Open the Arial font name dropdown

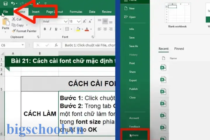click(66, 21)
